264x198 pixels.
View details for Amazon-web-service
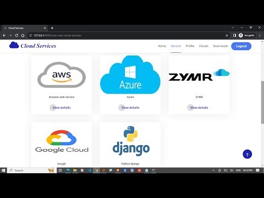[x=62, y=108]
